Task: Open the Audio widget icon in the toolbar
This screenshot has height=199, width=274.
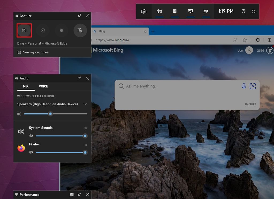Action: (x=159, y=11)
